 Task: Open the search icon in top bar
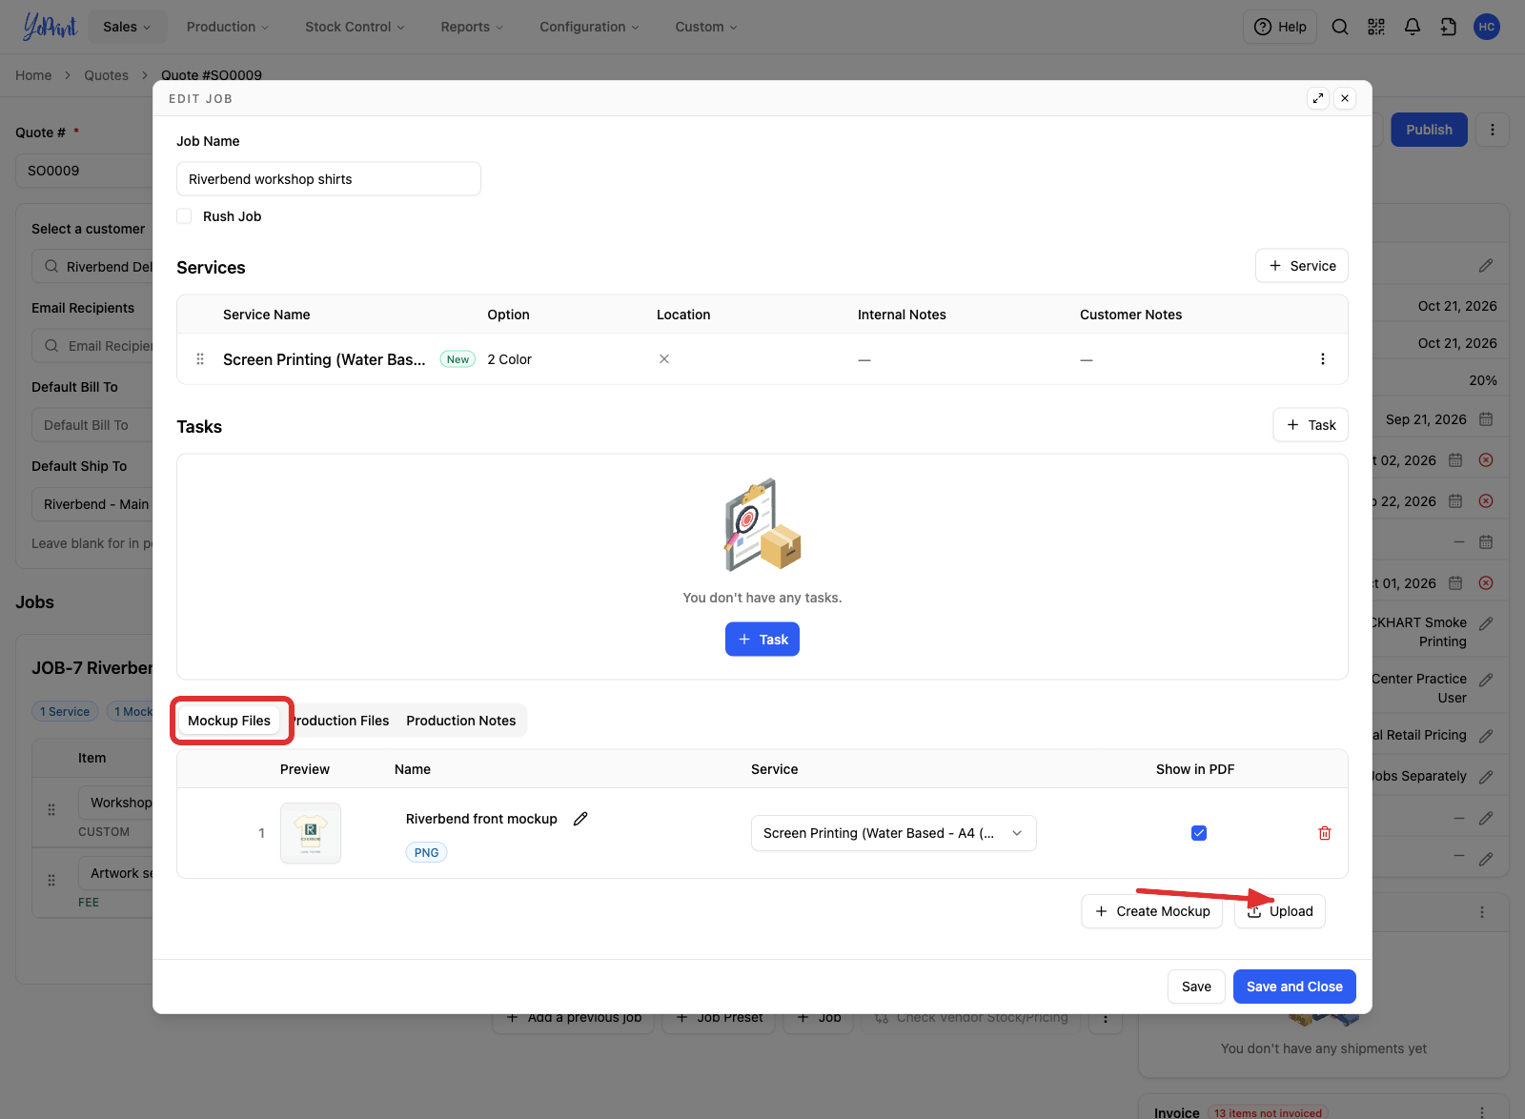(x=1339, y=27)
